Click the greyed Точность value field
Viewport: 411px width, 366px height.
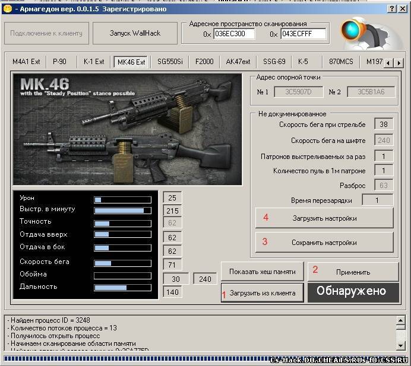click(172, 223)
